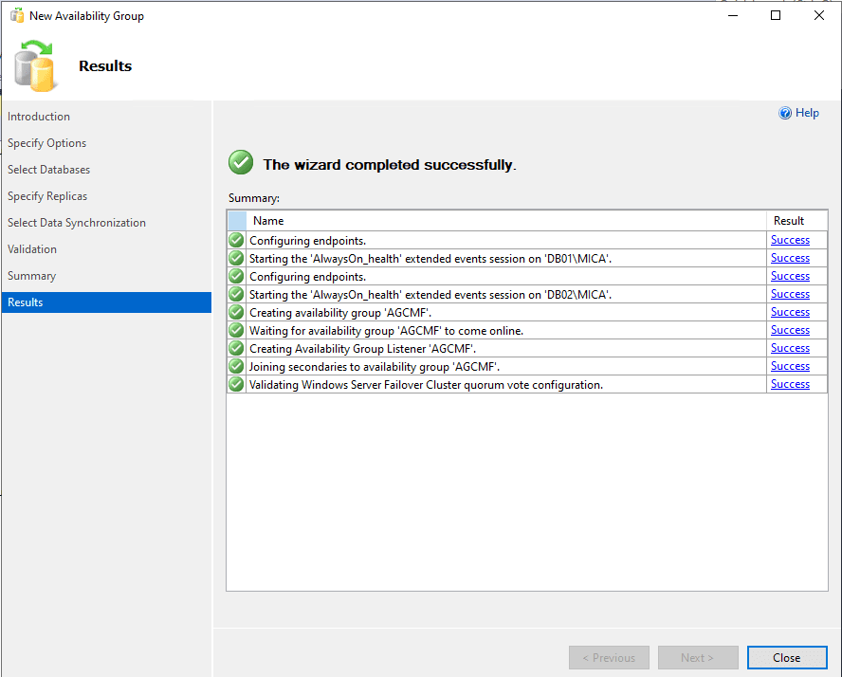Click status icon for Validating quorum vote row

pyautogui.click(x=236, y=384)
